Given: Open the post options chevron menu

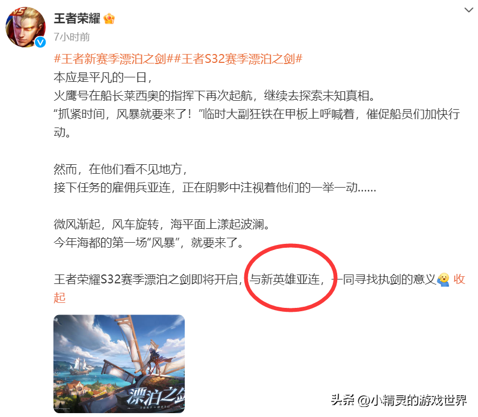Looking at the screenshot, I should click(x=469, y=10).
